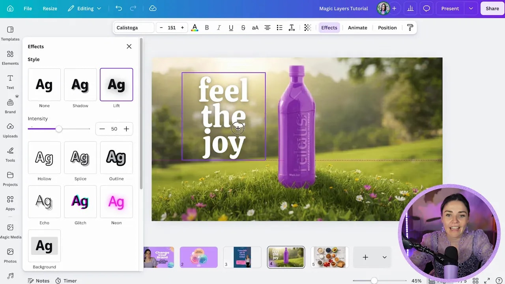Open the Effects tab in toolbar
505x284 pixels.
point(329,28)
